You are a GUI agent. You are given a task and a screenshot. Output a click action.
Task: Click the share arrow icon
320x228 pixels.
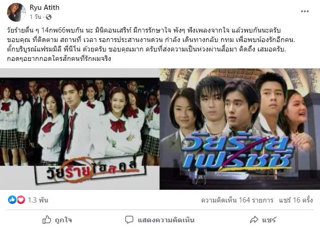point(254,220)
